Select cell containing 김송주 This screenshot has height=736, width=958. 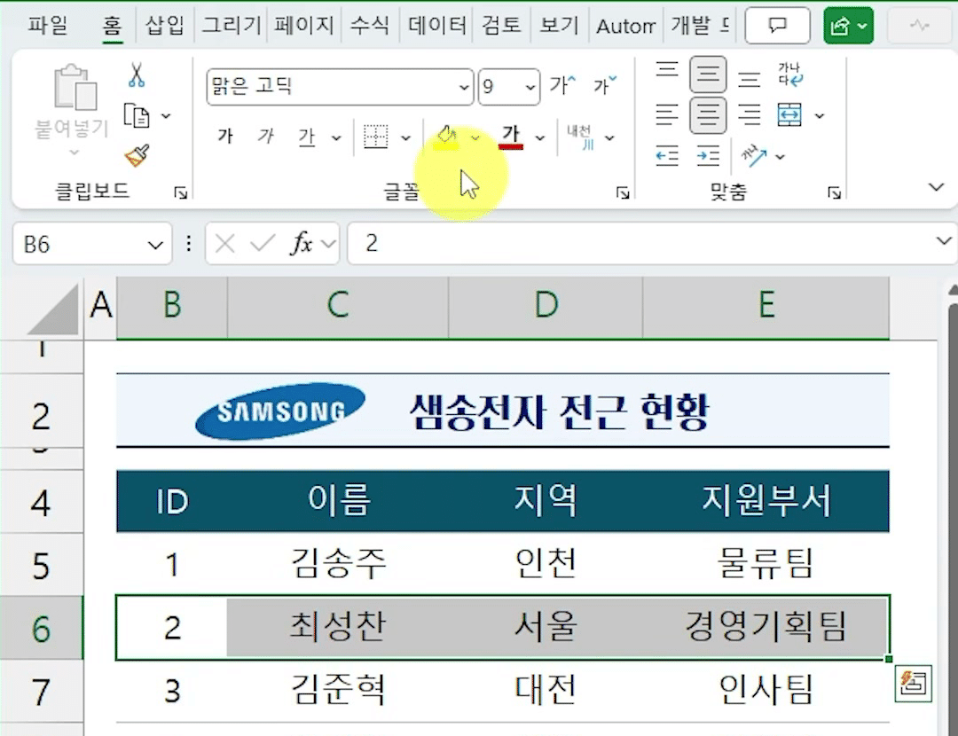(338, 563)
